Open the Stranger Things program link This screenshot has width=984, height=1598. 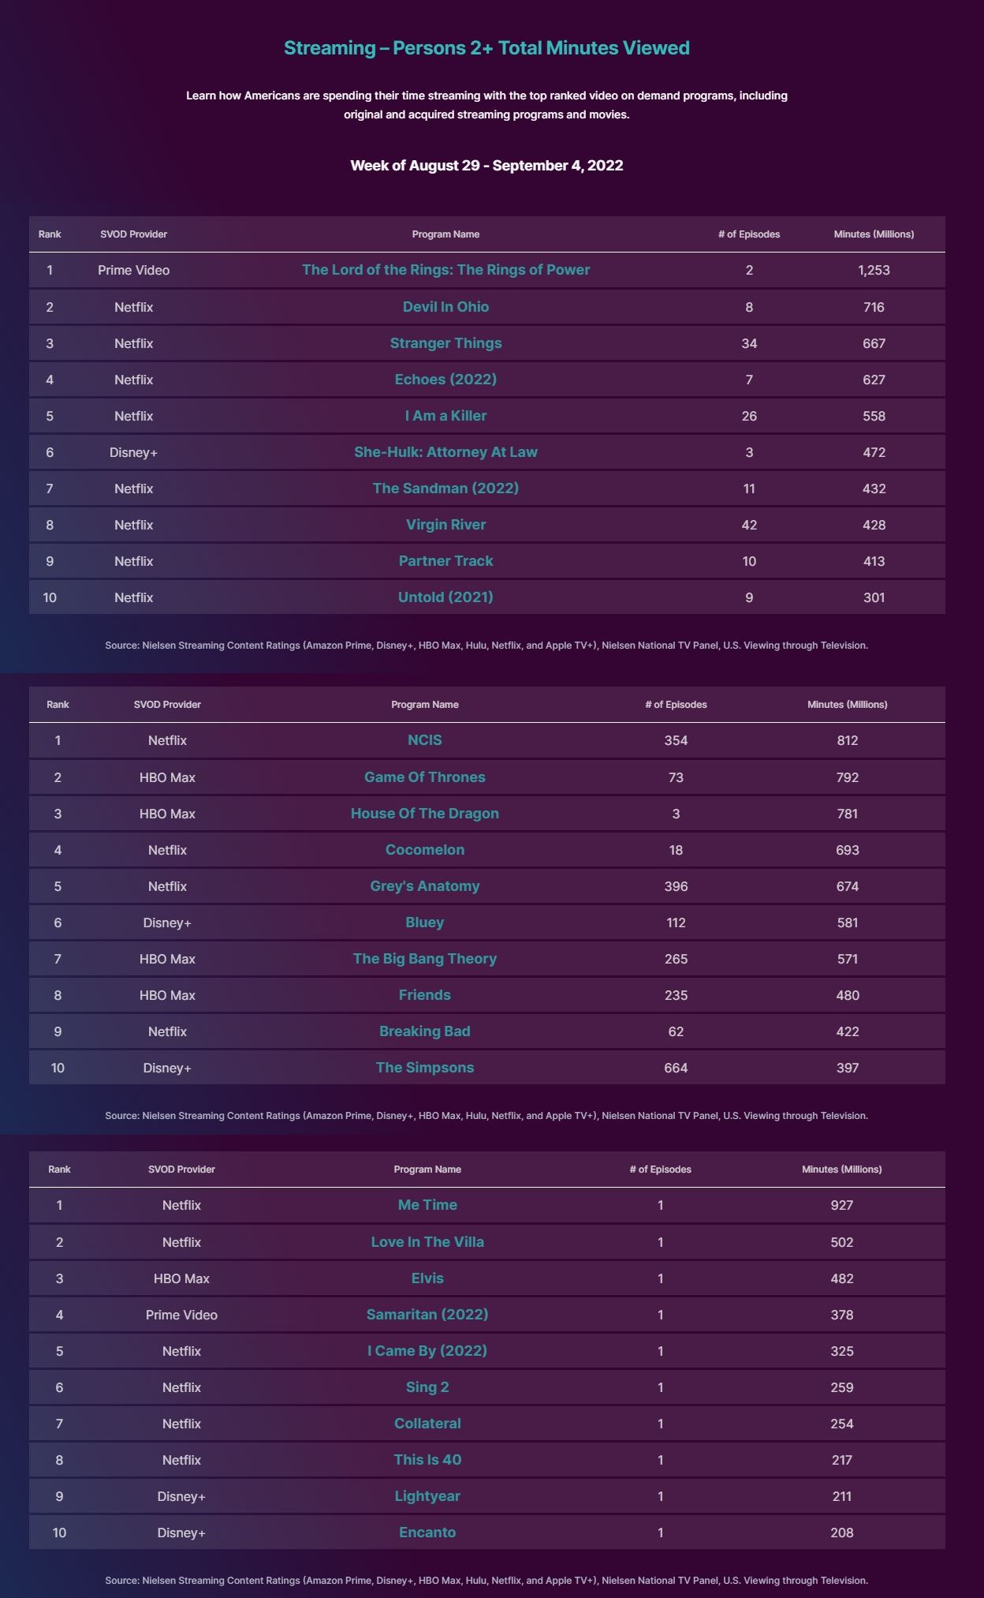coord(445,343)
